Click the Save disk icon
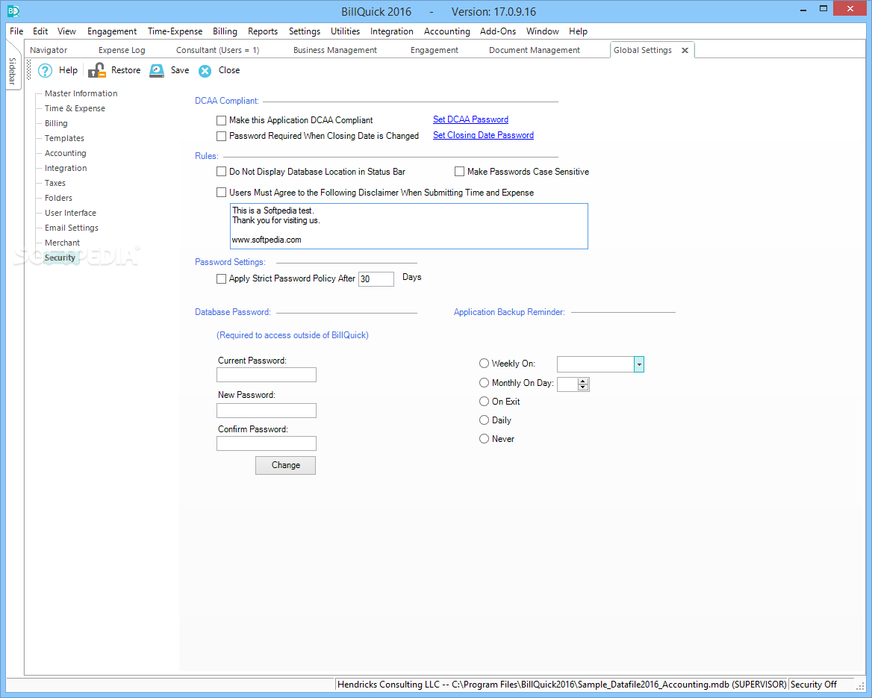872x698 pixels. click(x=157, y=71)
